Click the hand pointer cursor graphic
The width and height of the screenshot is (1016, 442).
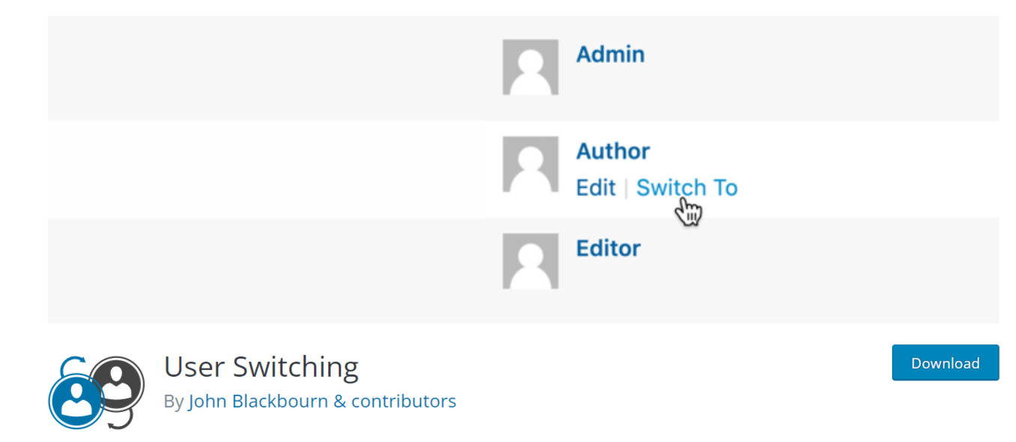(689, 211)
